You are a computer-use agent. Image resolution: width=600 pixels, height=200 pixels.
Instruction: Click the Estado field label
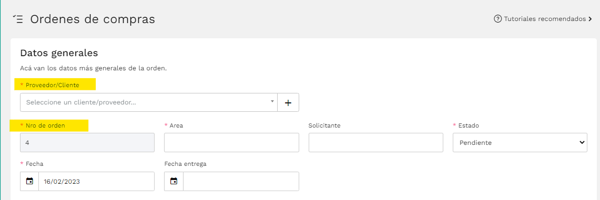pyautogui.click(x=469, y=125)
